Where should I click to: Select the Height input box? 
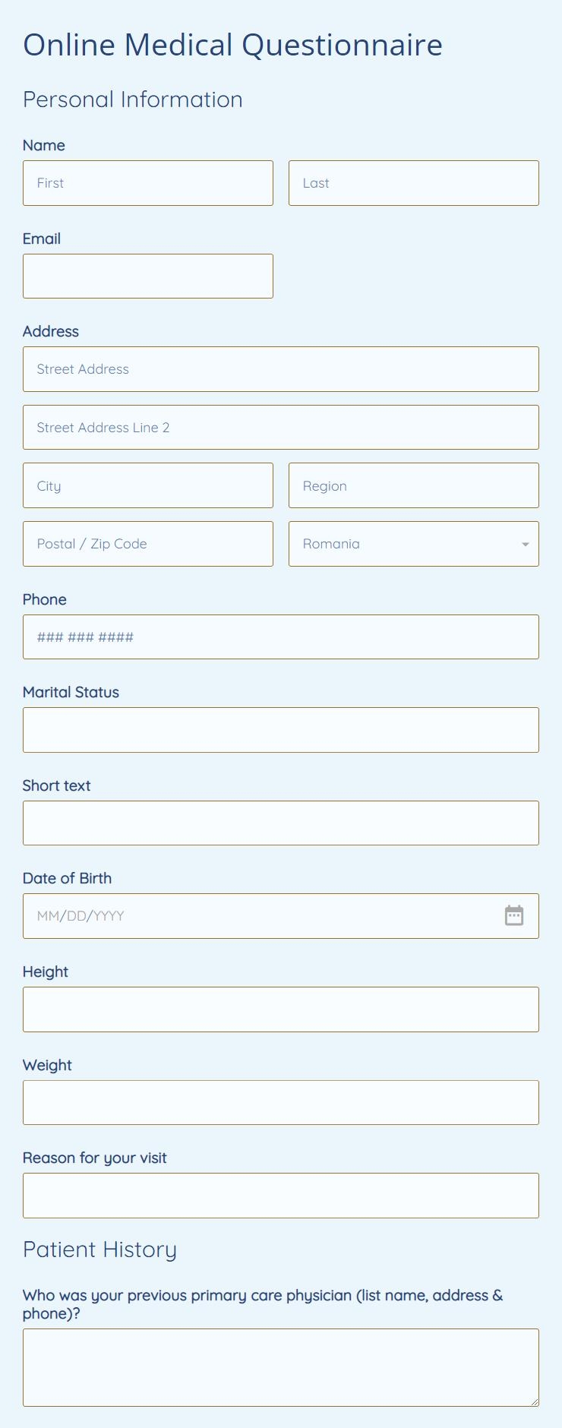(281, 1009)
